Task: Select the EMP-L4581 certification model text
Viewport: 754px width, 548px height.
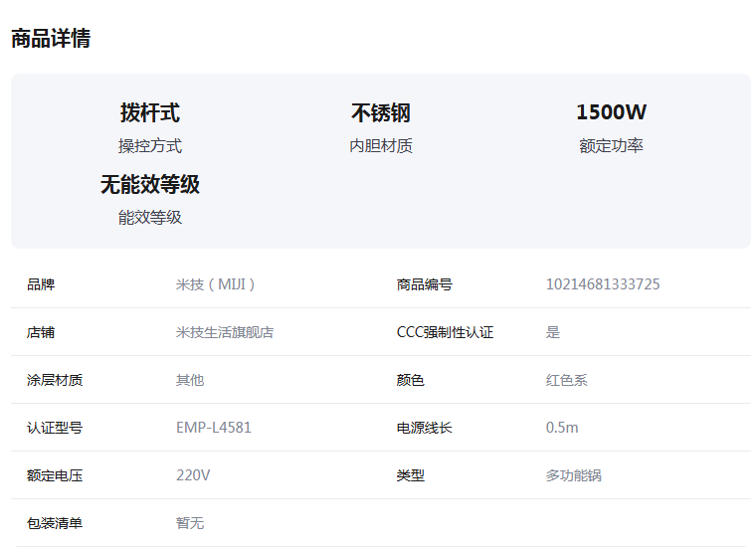Action: [214, 428]
